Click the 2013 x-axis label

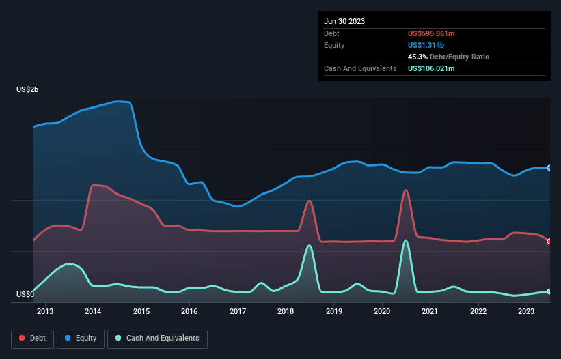point(45,311)
